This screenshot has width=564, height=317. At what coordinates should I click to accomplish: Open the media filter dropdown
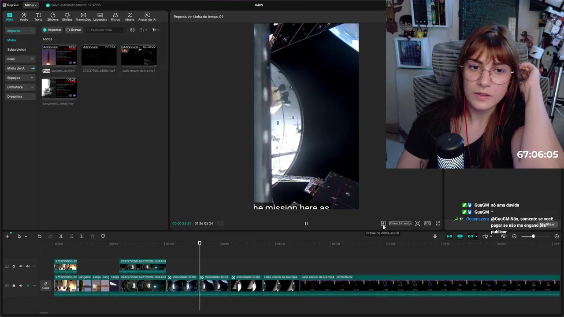coord(156,30)
